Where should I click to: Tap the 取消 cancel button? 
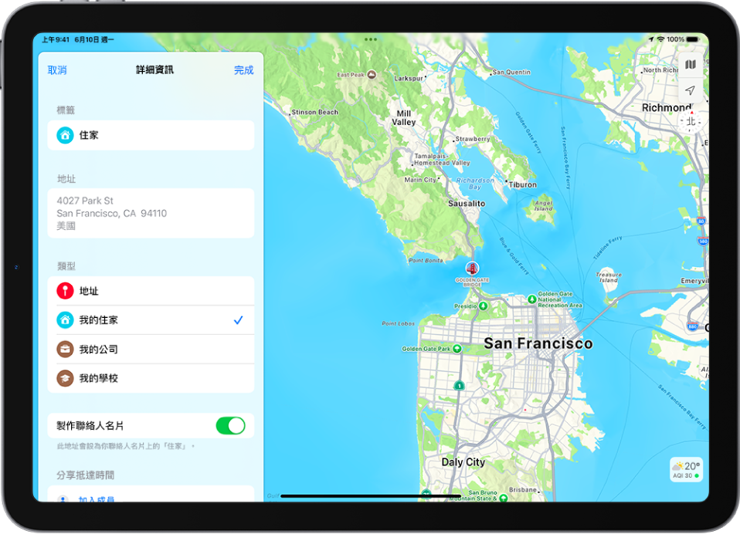(57, 70)
